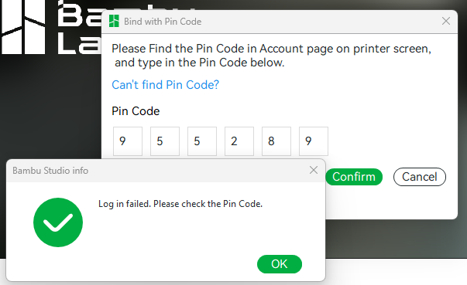Click the "Please Find the Pin Code" instruction text
This screenshot has width=467, height=285.
(x=271, y=56)
